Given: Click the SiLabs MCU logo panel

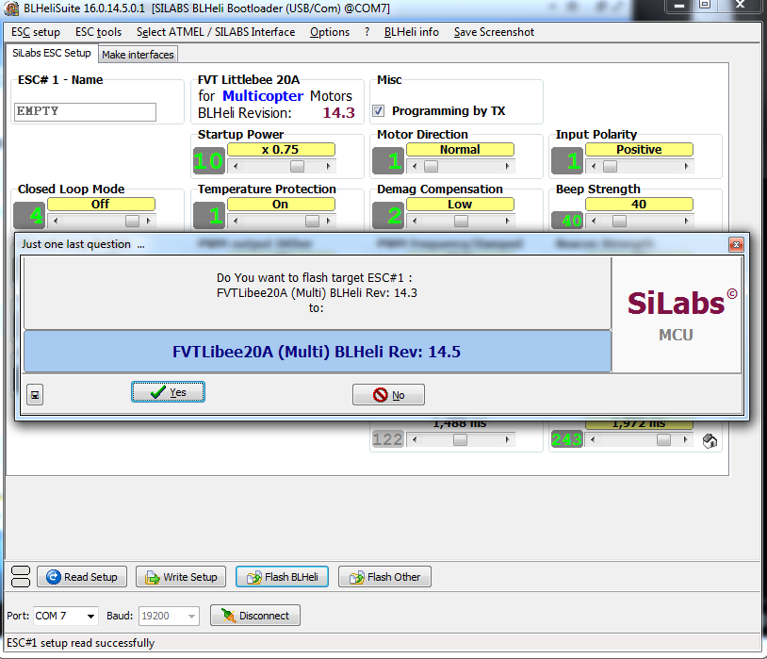Looking at the screenshot, I should tap(677, 315).
